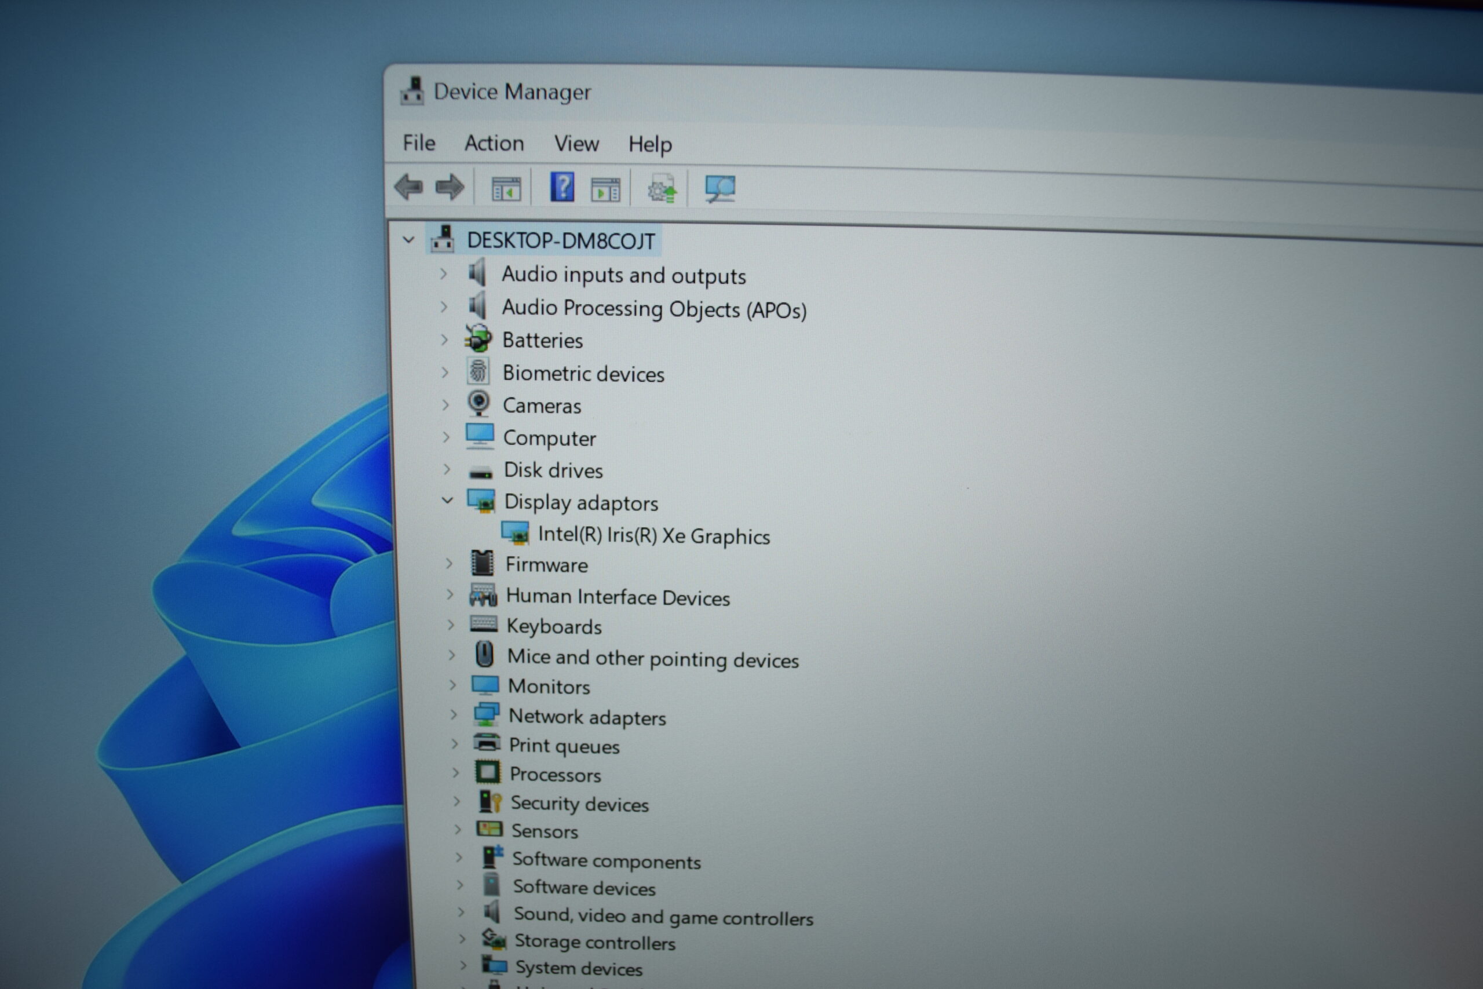Expand the Batteries category

click(x=444, y=340)
